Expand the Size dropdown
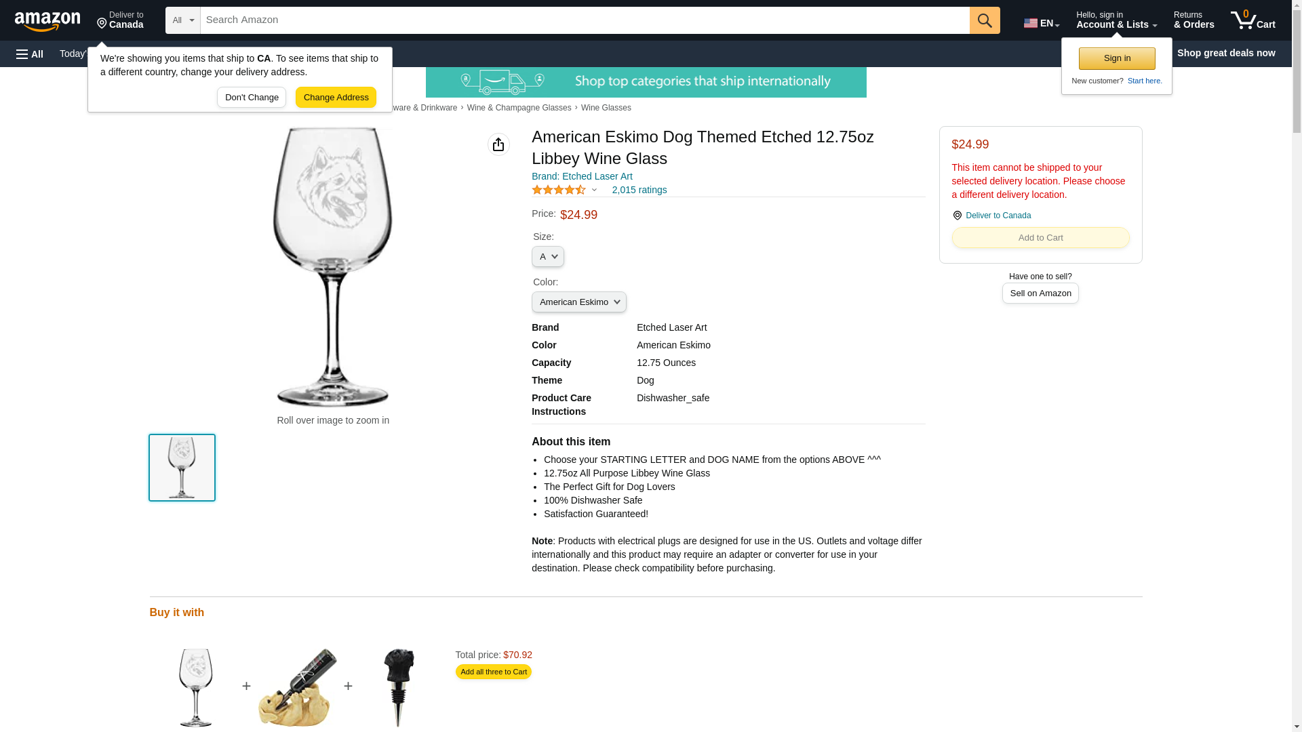This screenshot has height=732, width=1302. click(x=548, y=257)
